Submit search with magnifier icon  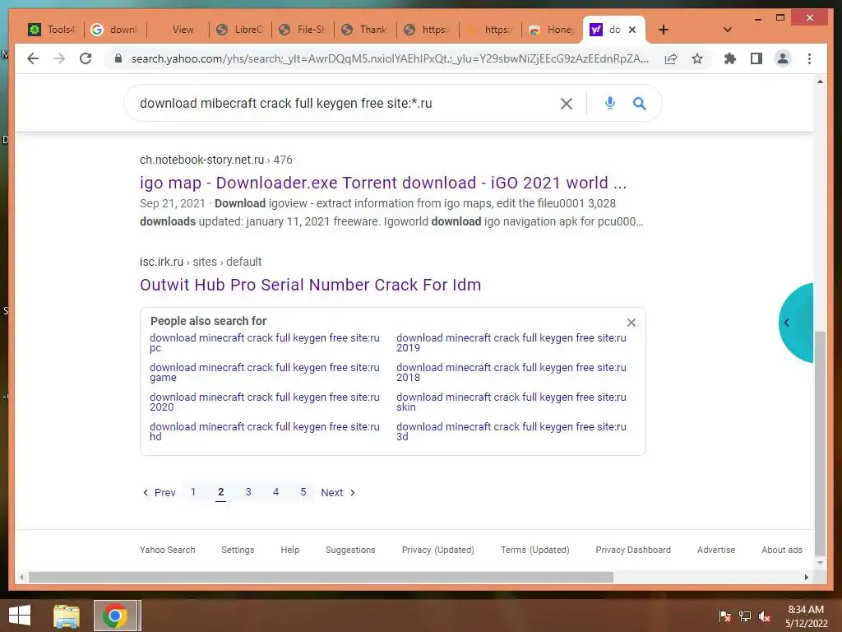point(639,103)
